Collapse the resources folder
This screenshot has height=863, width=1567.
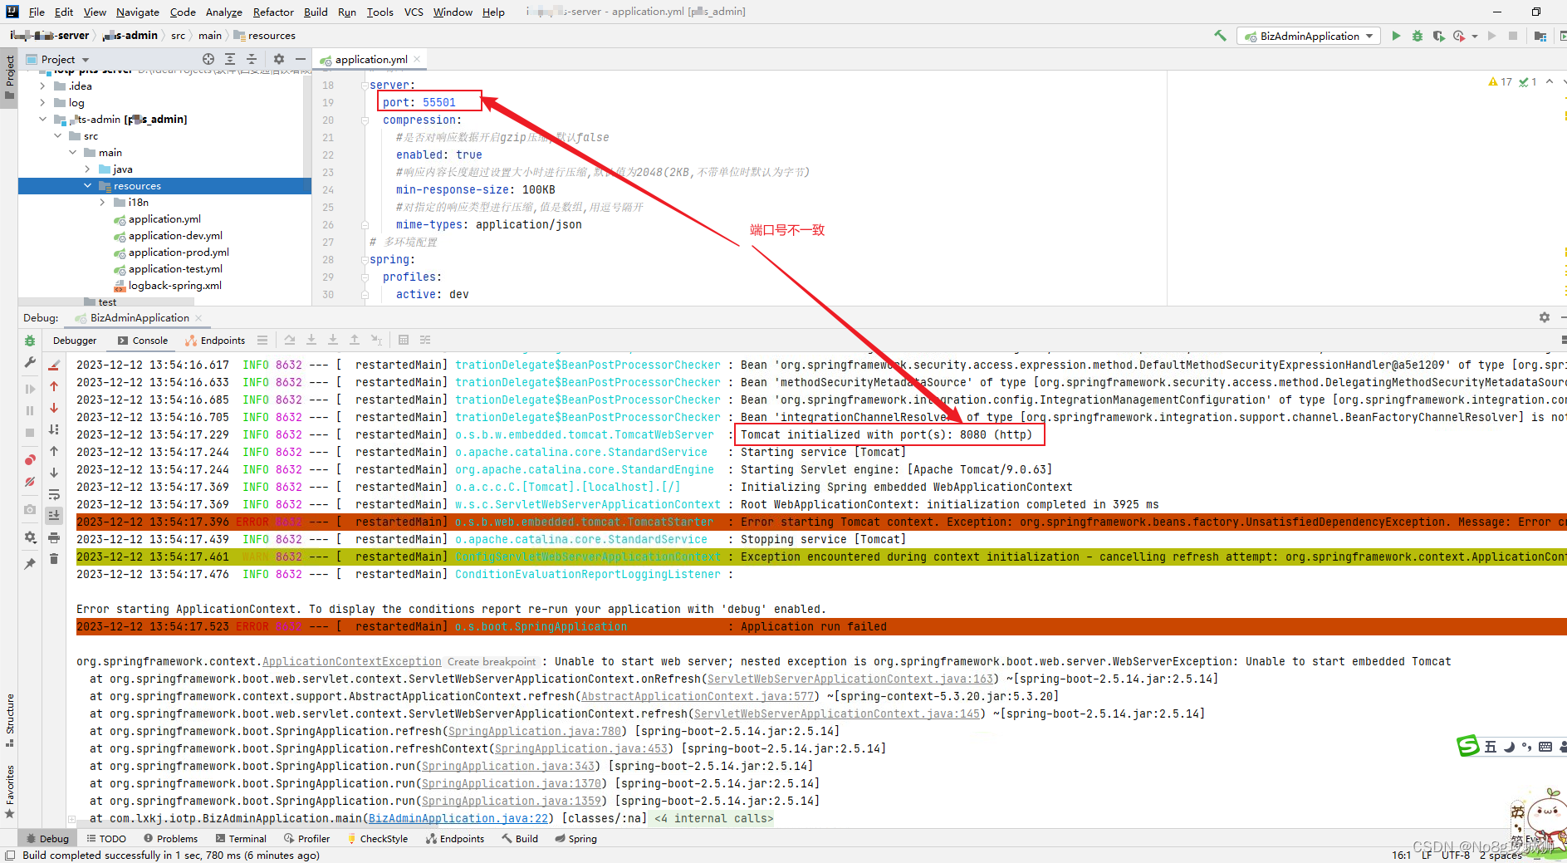[87, 185]
